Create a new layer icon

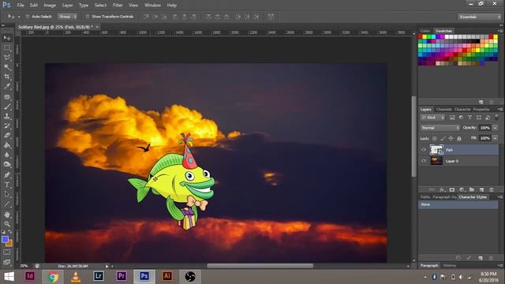click(x=481, y=189)
